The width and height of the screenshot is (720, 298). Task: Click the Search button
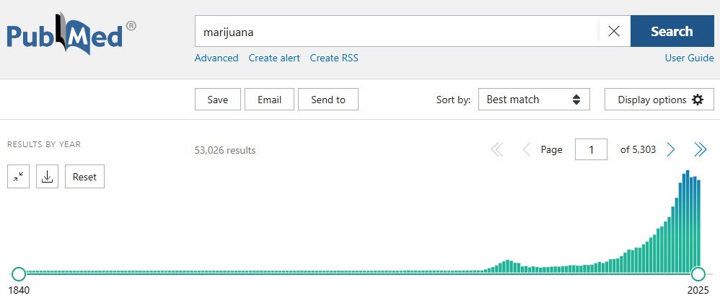point(671,32)
